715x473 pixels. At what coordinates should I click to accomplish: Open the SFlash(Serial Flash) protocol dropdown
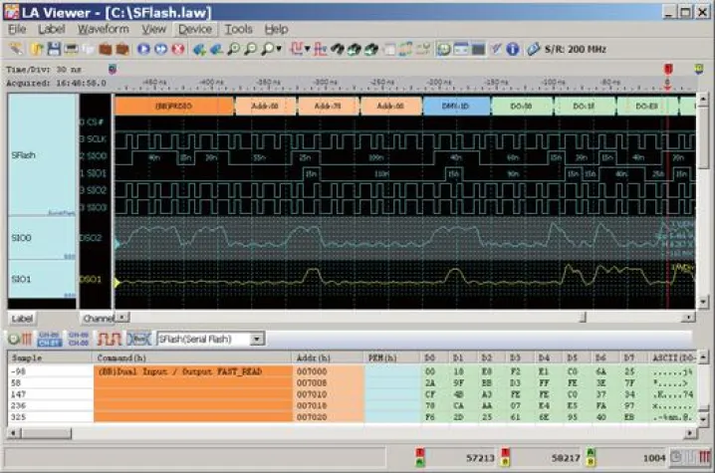tap(258, 339)
